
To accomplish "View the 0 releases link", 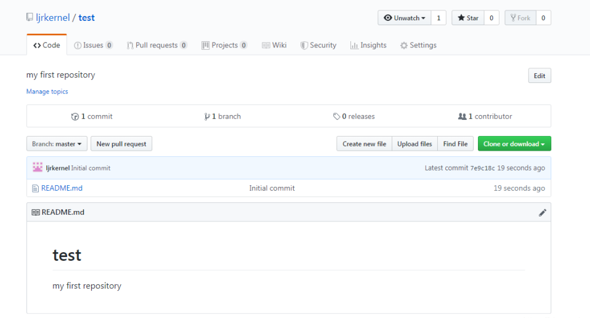I will tap(354, 116).
